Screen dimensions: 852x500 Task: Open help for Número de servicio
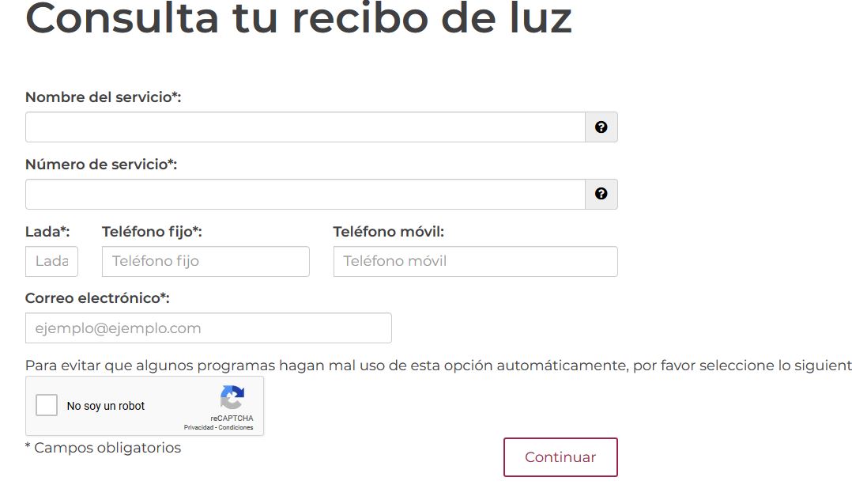pyautogui.click(x=601, y=193)
